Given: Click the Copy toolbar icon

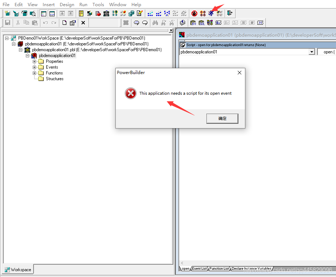Looking at the screenshot, I should 26,23.
